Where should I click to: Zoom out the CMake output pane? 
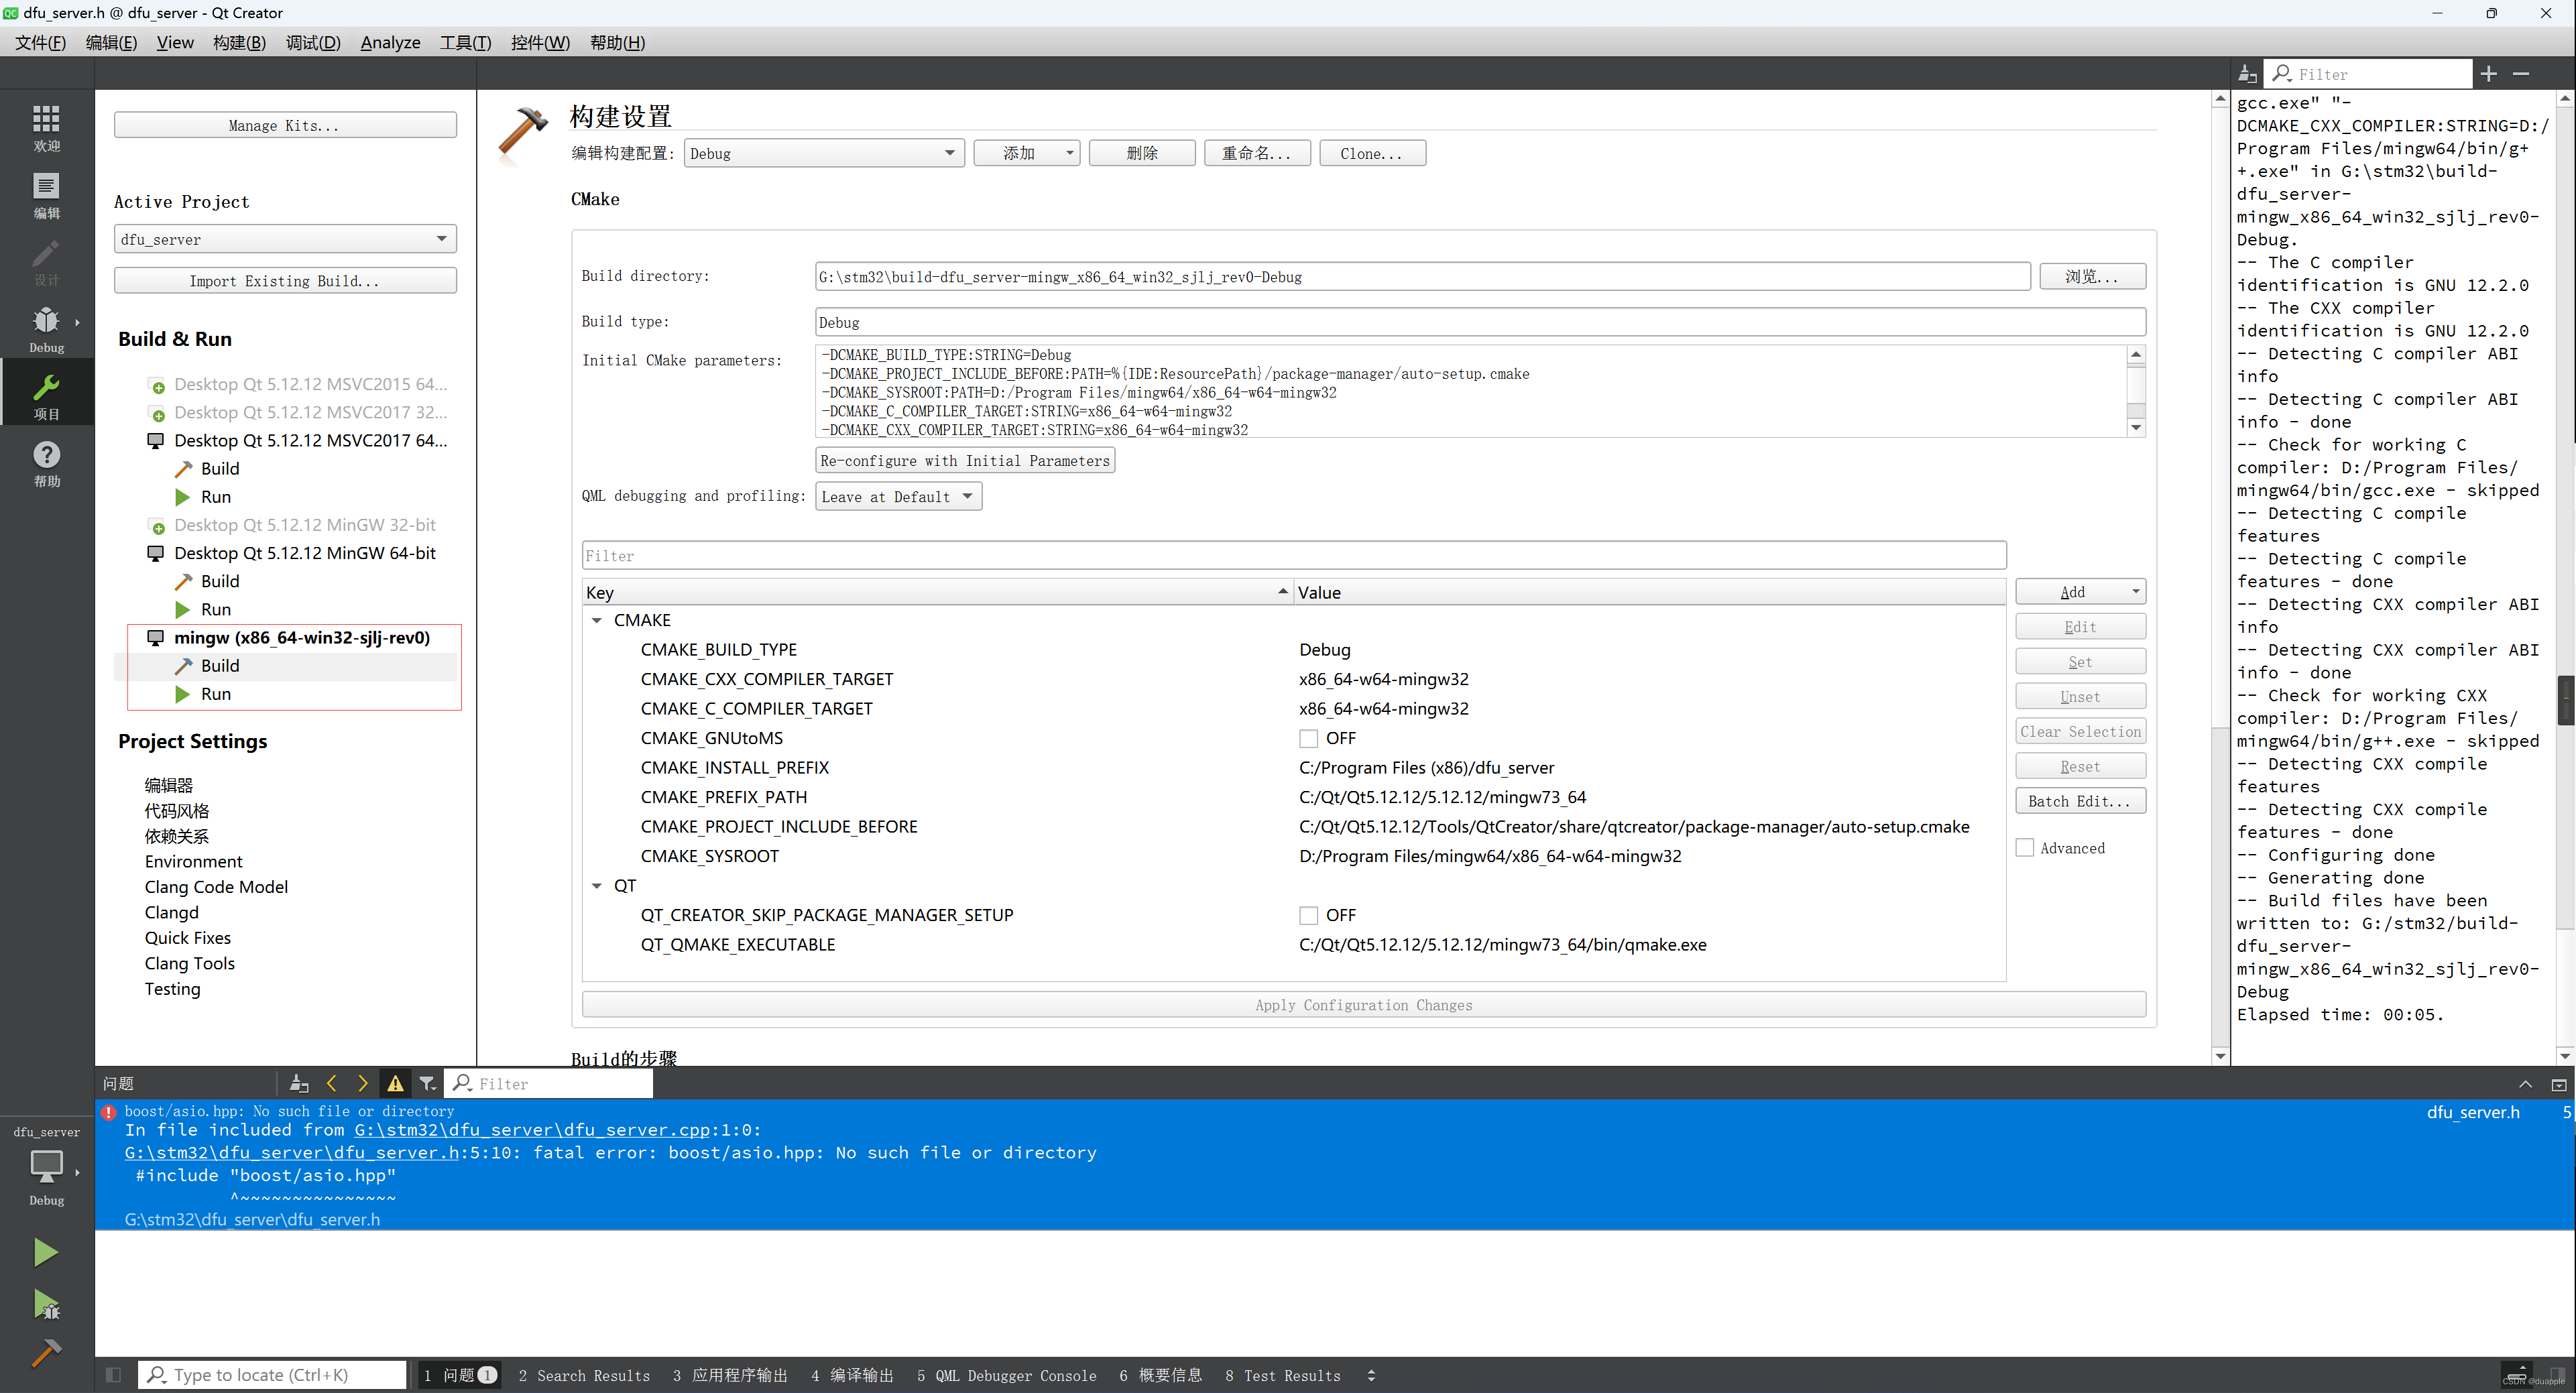click(2521, 73)
